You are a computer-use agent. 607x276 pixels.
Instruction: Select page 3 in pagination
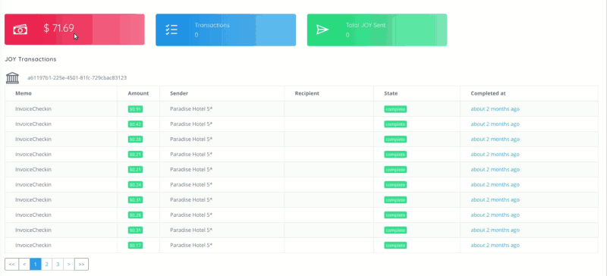(58, 265)
